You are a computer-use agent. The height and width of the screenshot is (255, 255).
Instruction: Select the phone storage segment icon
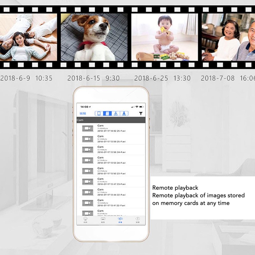(x=99, y=113)
